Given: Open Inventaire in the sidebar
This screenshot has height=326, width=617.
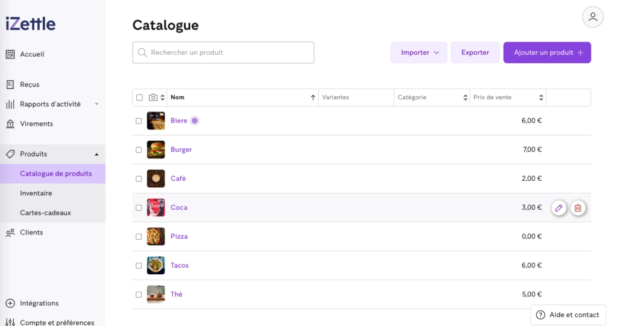Looking at the screenshot, I should pyautogui.click(x=36, y=193).
